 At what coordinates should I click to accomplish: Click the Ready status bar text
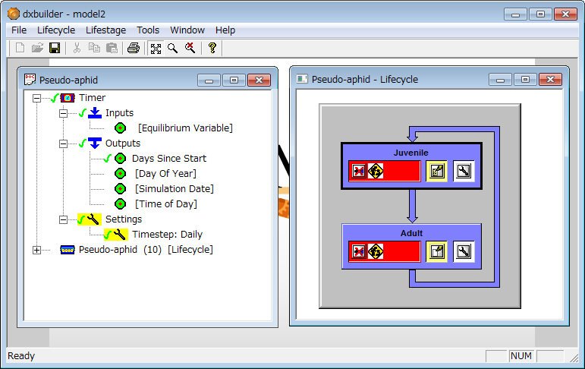21,356
